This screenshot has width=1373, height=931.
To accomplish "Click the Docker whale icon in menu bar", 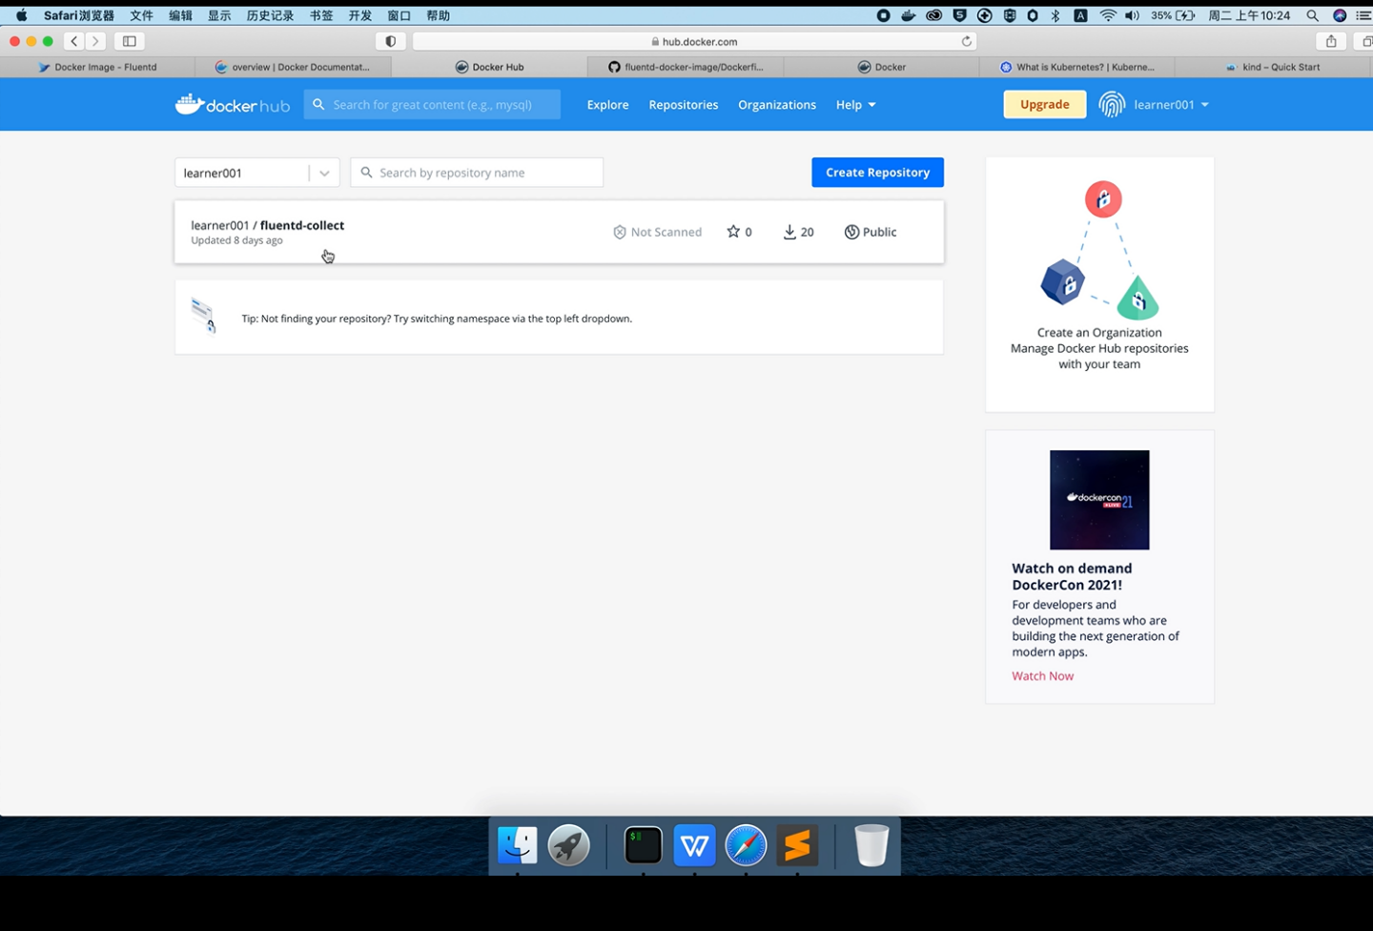I will click(x=909, y=15).
